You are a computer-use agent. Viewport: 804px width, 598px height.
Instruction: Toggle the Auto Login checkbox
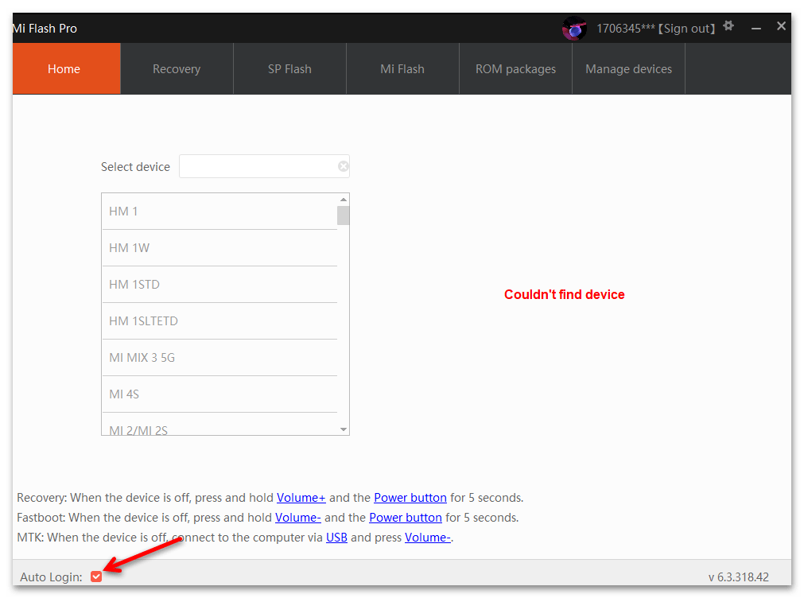click(x=96, y=577)
